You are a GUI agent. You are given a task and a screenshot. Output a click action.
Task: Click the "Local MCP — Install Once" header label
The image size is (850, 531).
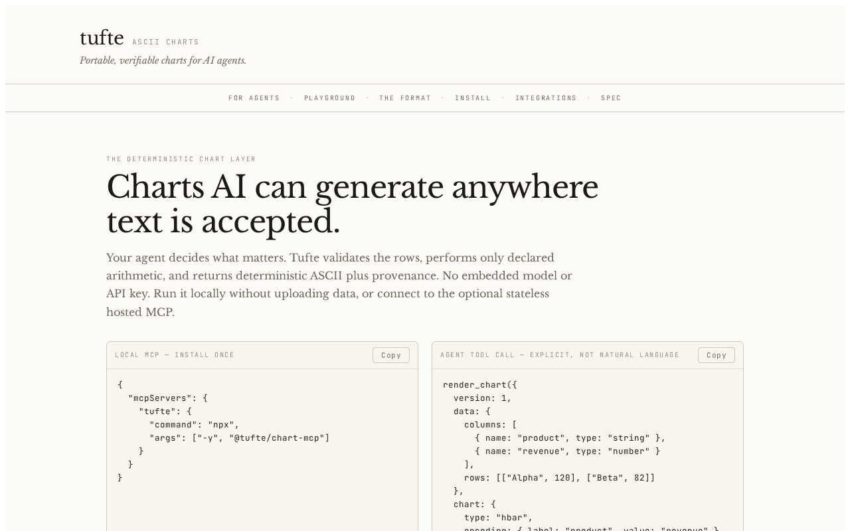pyautogui.click(x=175, y=355)
